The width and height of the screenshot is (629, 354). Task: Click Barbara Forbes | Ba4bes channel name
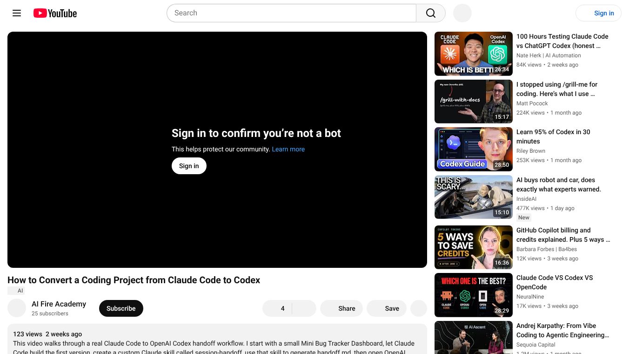tap(547, 249)
